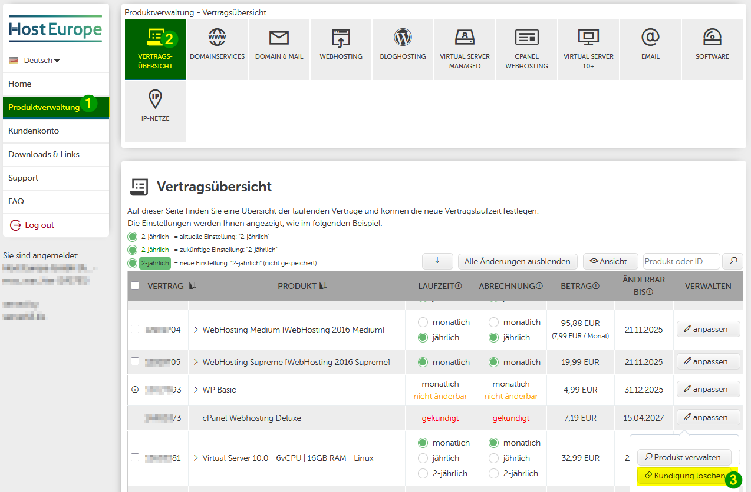751x492 pixels.
Task: Choose 2-jährlich Laufzeit for Virtual Server 10.0
Action: pyautogui.click(x=423, y=473)
